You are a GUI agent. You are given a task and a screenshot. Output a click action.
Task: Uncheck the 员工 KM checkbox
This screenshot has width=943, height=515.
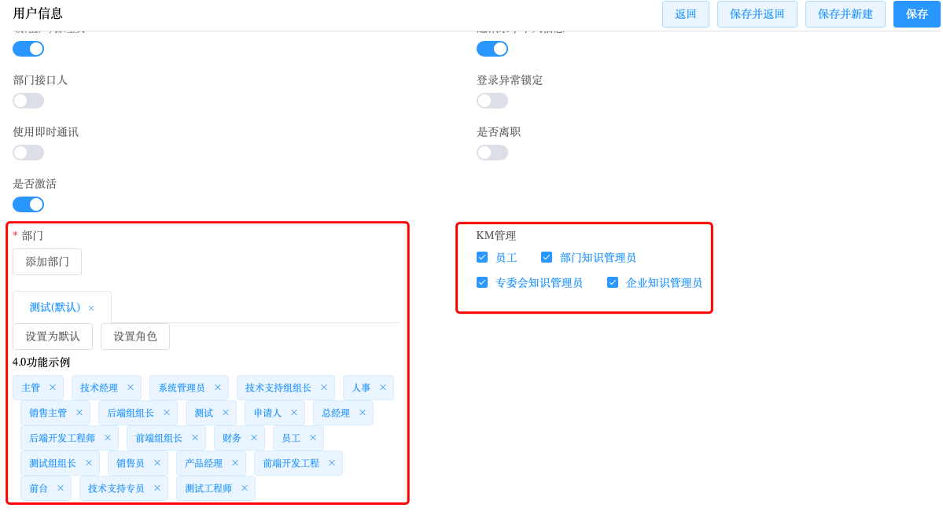coord(482,257)
